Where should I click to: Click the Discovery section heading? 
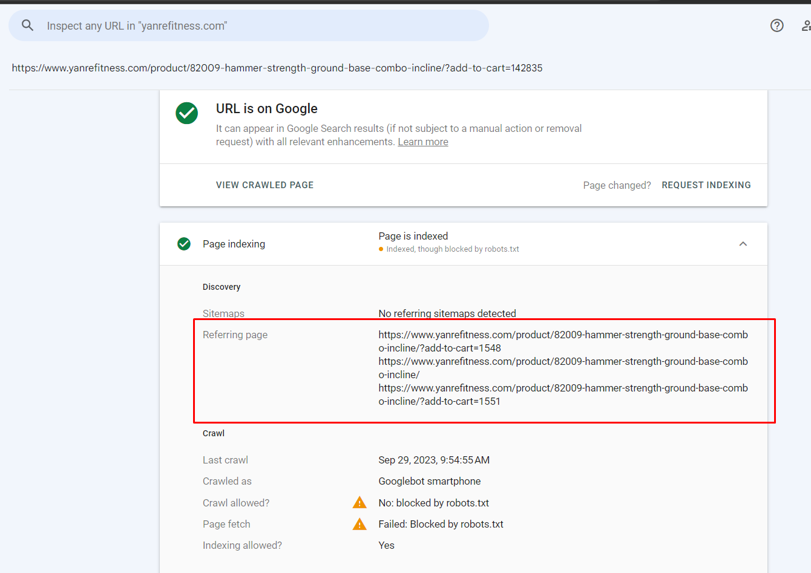[x=222, y=287]
